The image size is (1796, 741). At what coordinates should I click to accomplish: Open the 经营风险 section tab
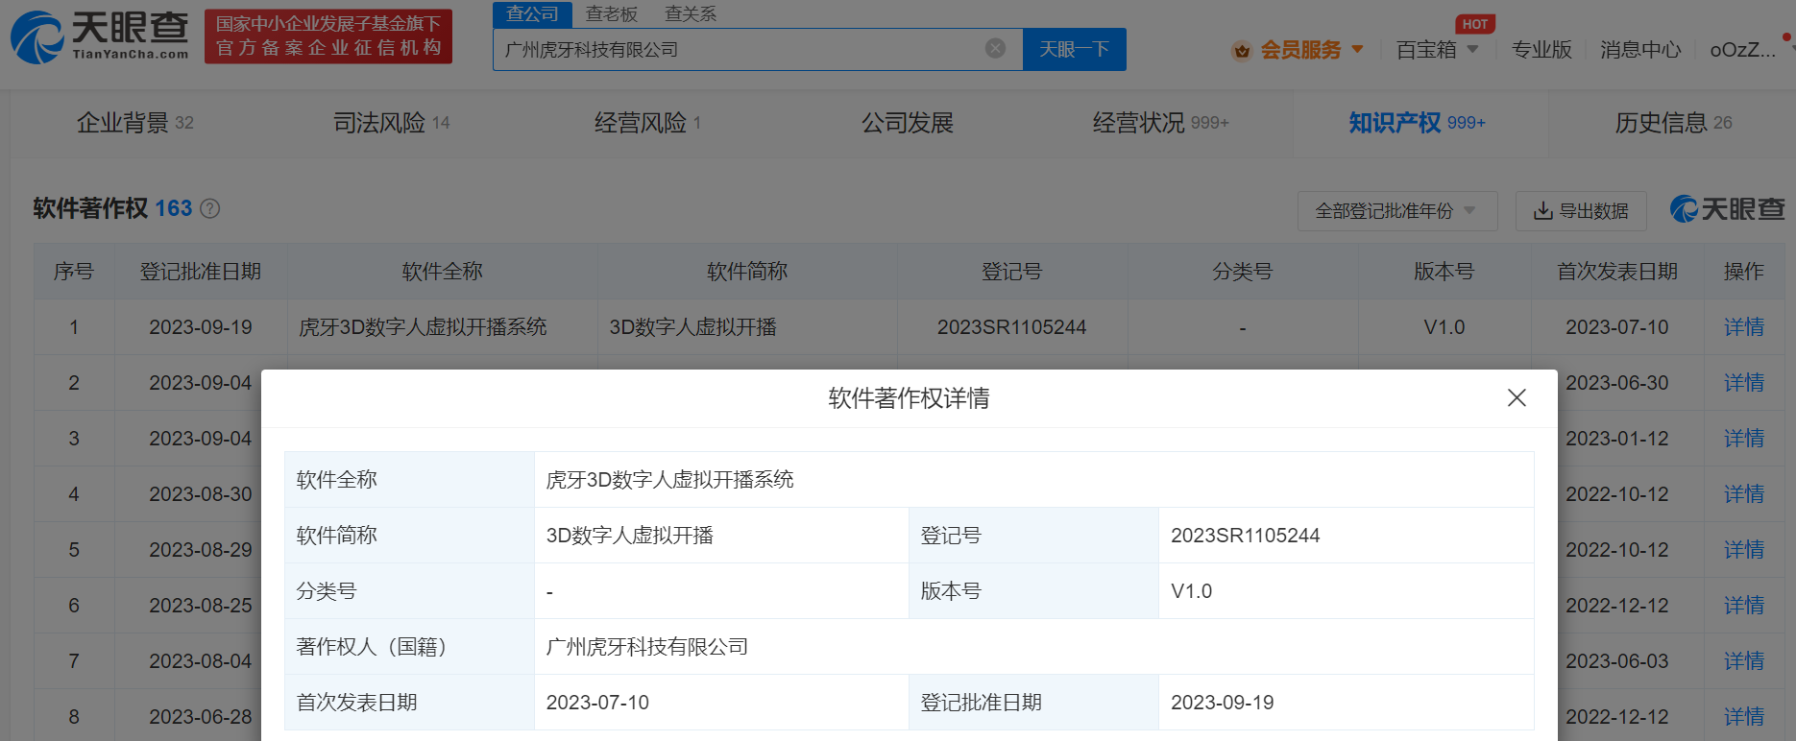click(648, 123)
